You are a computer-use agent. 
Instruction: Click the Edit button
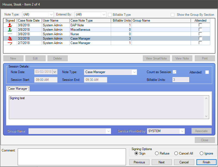pyautogui.click(x=35, y=58)
